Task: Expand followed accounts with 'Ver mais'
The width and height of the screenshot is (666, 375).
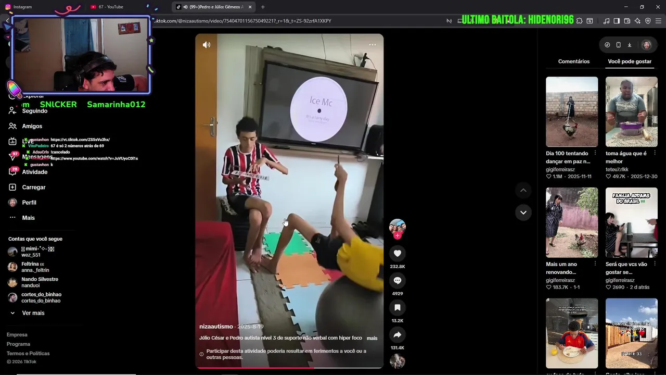Action: coord(33,313)
